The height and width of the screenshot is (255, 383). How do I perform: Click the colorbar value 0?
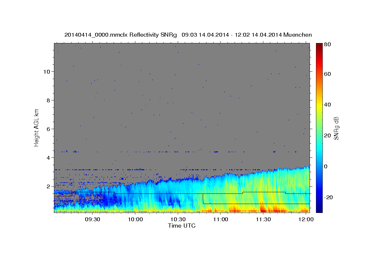pyautogui.click(x=326, y=166)
